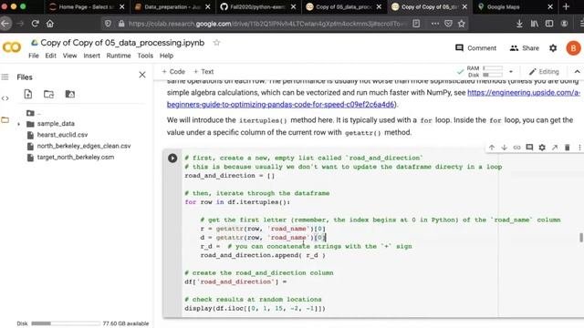Move cell up arrow
This screenshot has height=328, width=584.
[x=492, y=148]
